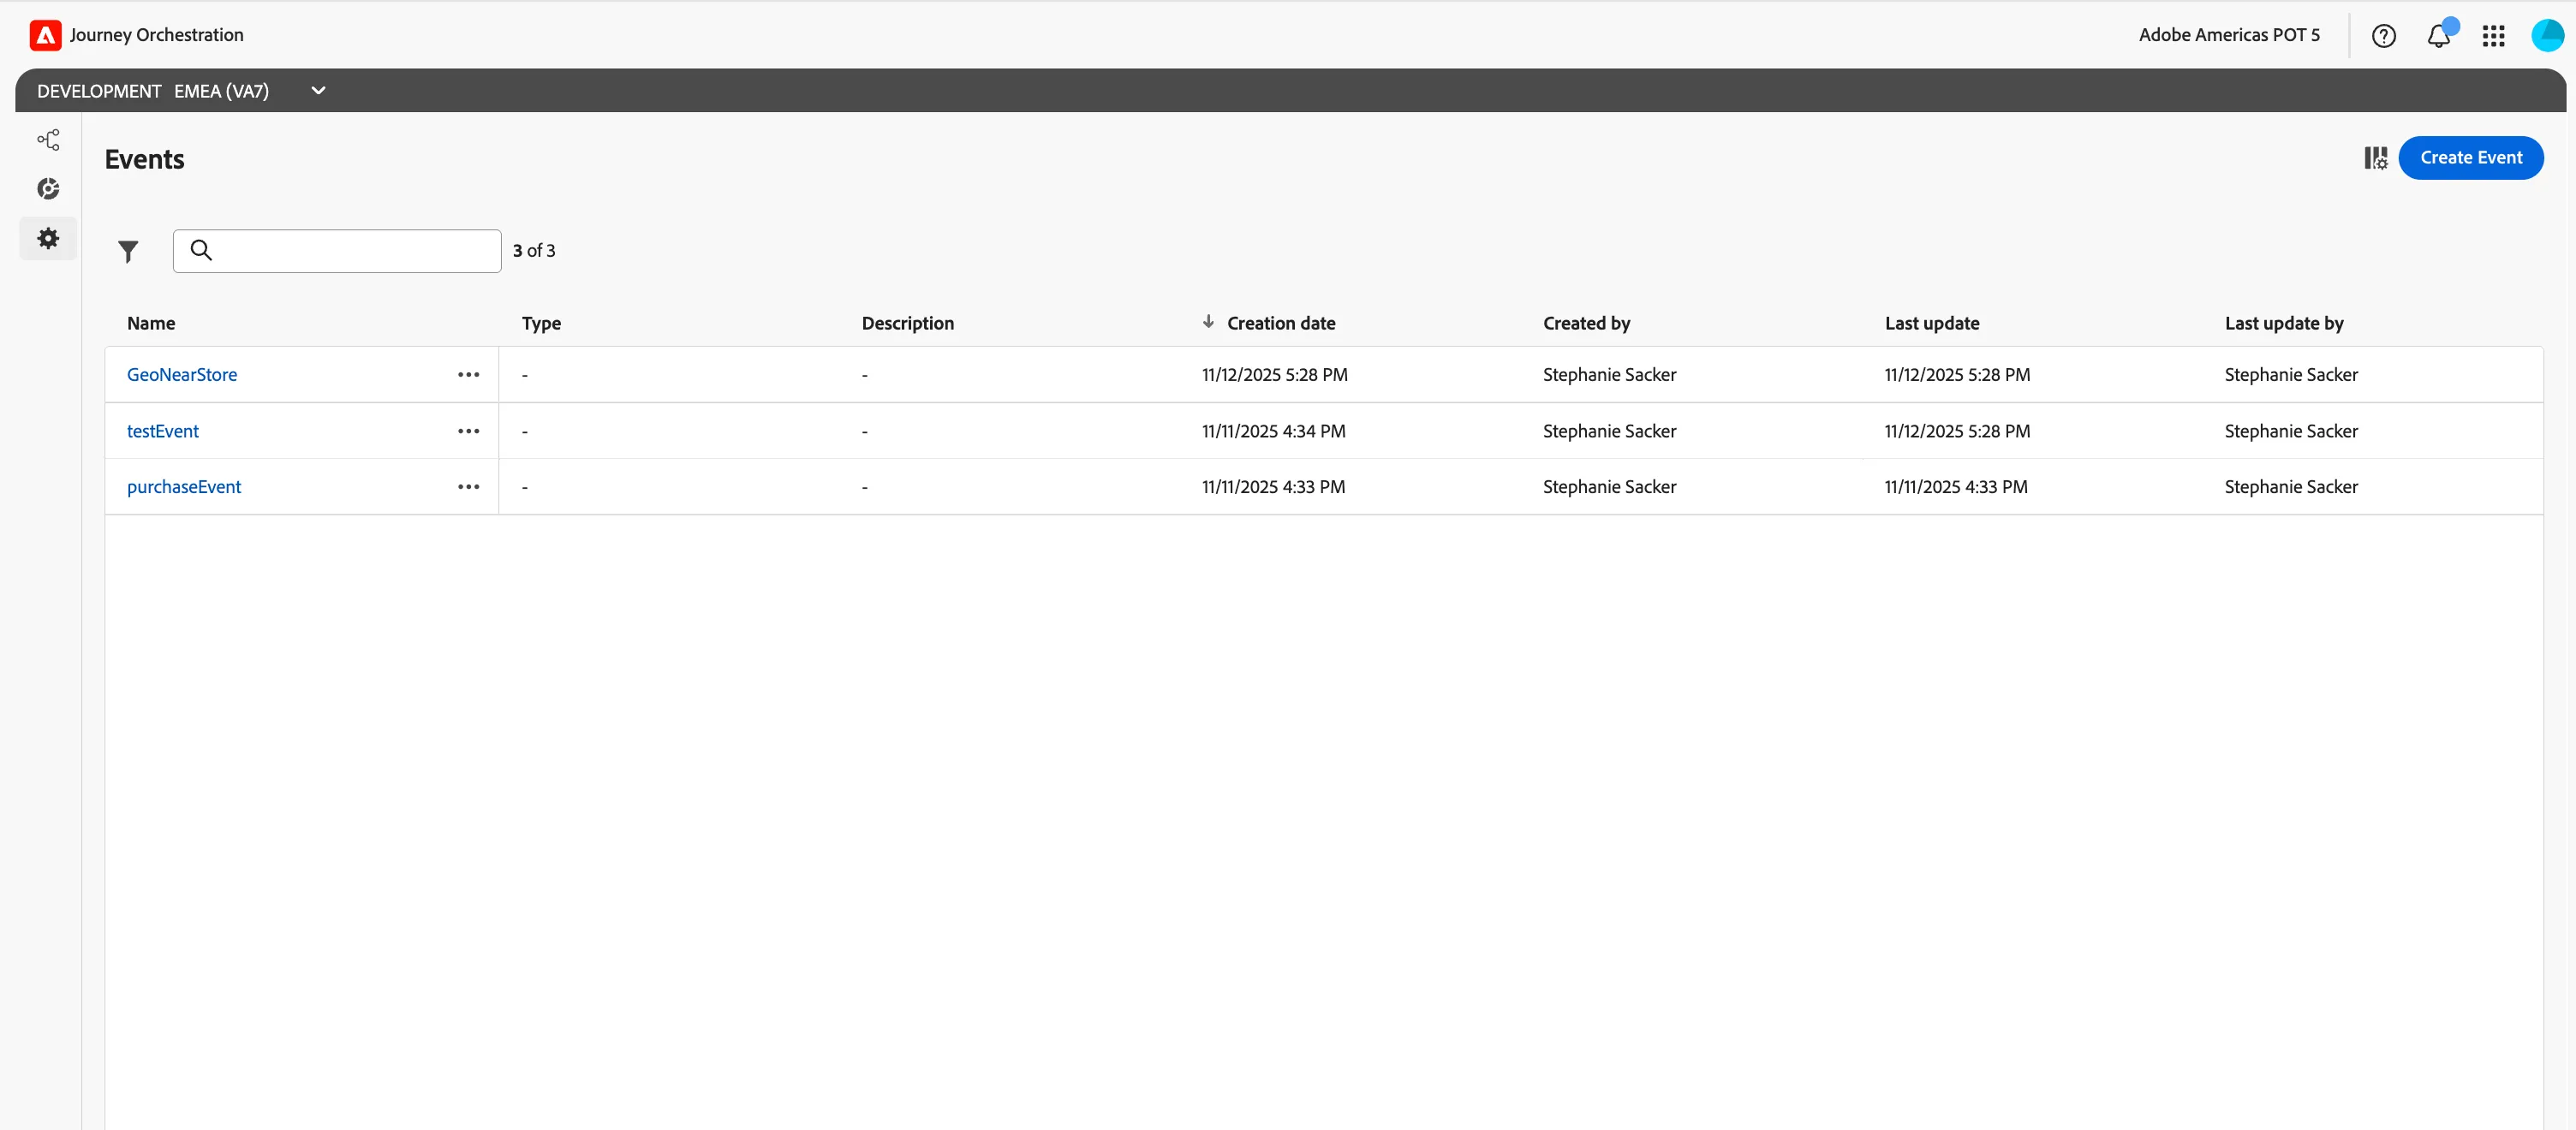This screenshot has height=1130, width=2576.
Task: Click the Create Event button
Action: pos(2470,158)
